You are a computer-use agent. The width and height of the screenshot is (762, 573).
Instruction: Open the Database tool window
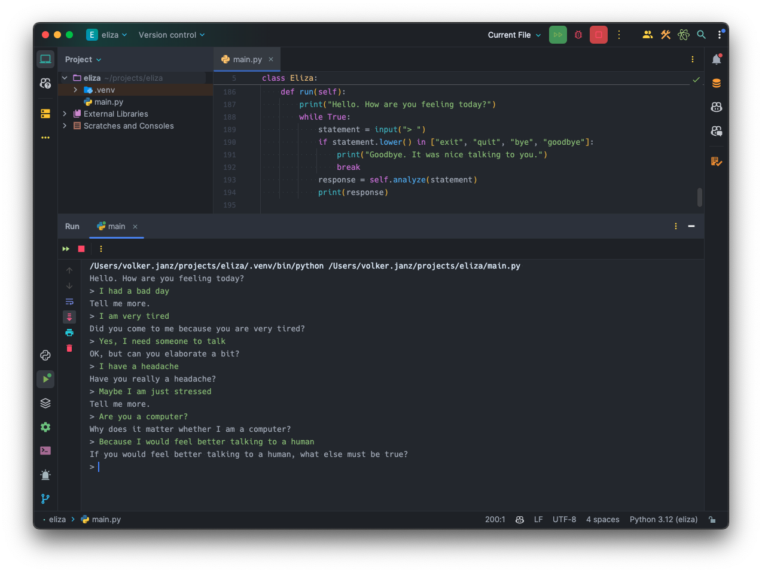point(716,83)
